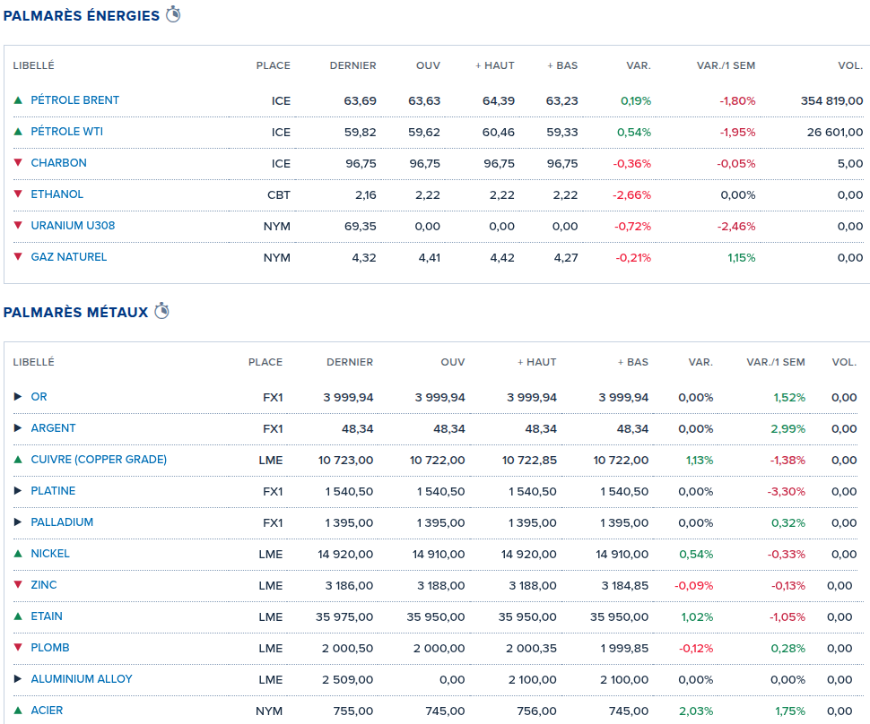Click the green up arrow beside Pétrole Brent

18,100
